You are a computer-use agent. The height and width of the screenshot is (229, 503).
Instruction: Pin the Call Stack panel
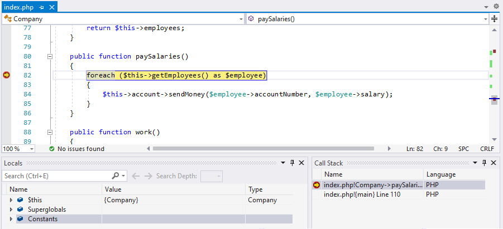485,163
